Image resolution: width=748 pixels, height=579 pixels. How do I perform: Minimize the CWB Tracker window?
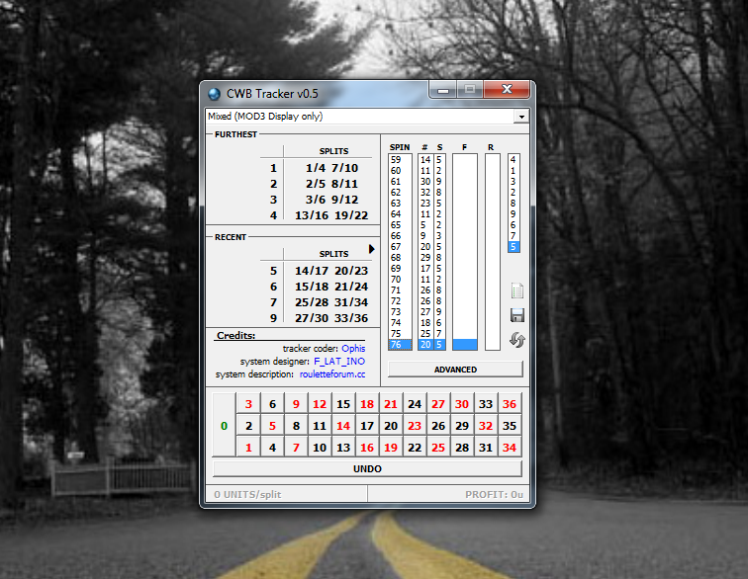point(443,90)
